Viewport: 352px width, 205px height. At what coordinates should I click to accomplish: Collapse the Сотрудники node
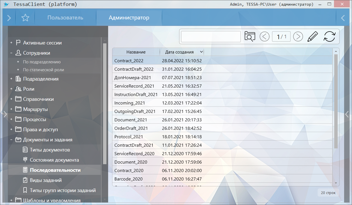click(12, 53)
